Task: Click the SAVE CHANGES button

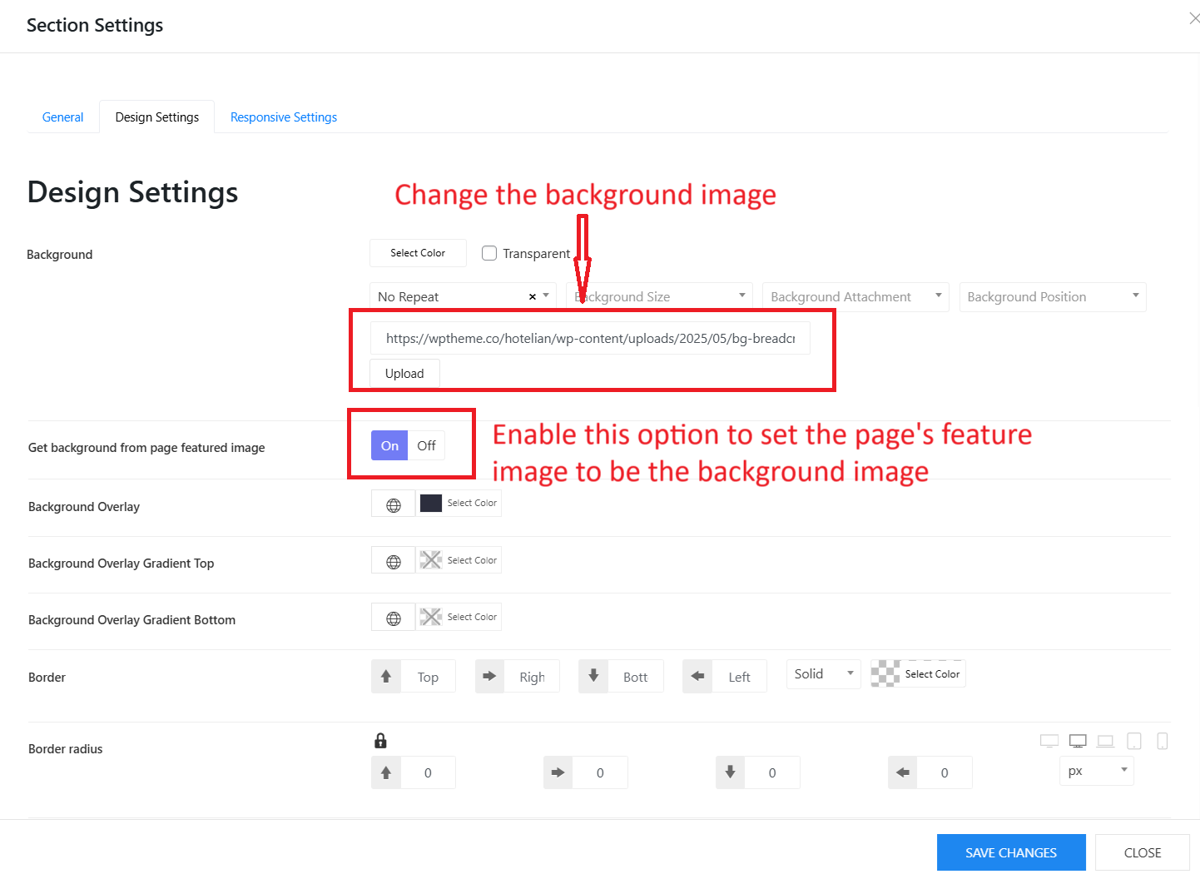Action: (x=1011, y=852)
